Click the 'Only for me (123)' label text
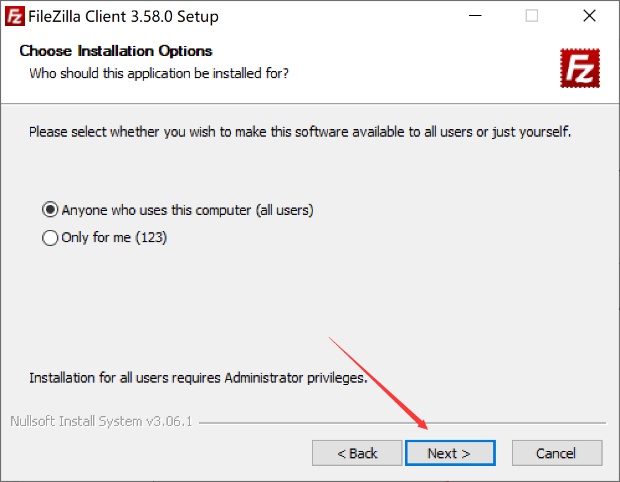620x482 pixels. pos(114,238)
